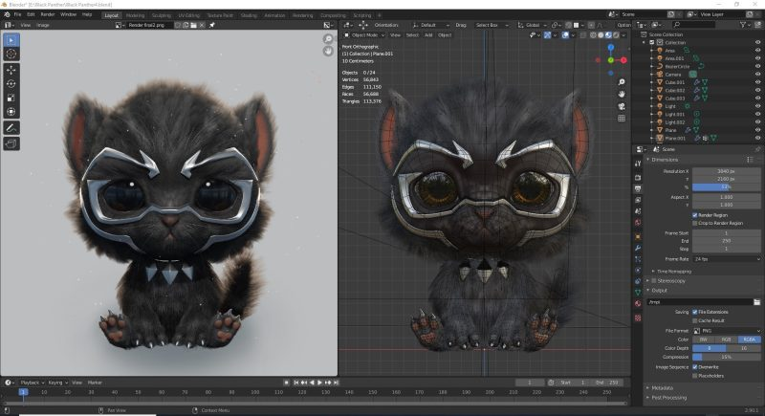Select the Select Box tool in image editor
Image resolution: width=765 pixels, height=416 pixels.
coord(11,40)
